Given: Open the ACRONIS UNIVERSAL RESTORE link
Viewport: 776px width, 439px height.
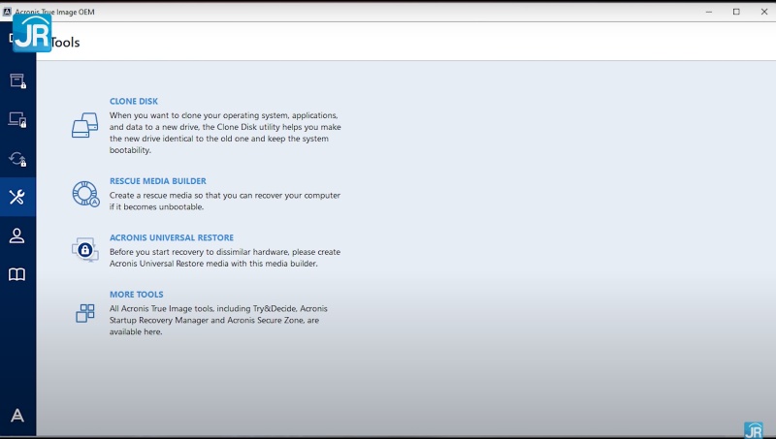Looking at the screenshot, I should point(172,237).
